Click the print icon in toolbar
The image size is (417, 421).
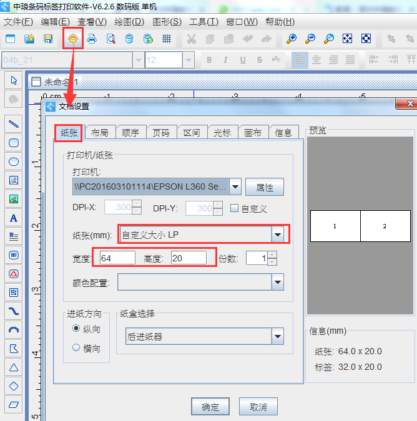(92, 39)
